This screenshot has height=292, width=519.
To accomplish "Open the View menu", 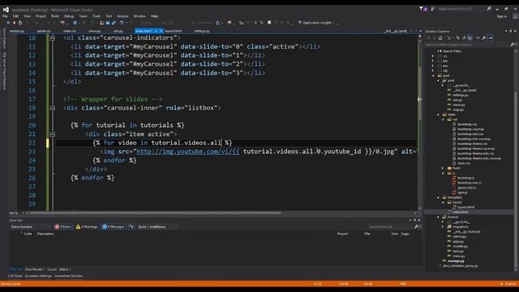I will click(x=27, y=16).
